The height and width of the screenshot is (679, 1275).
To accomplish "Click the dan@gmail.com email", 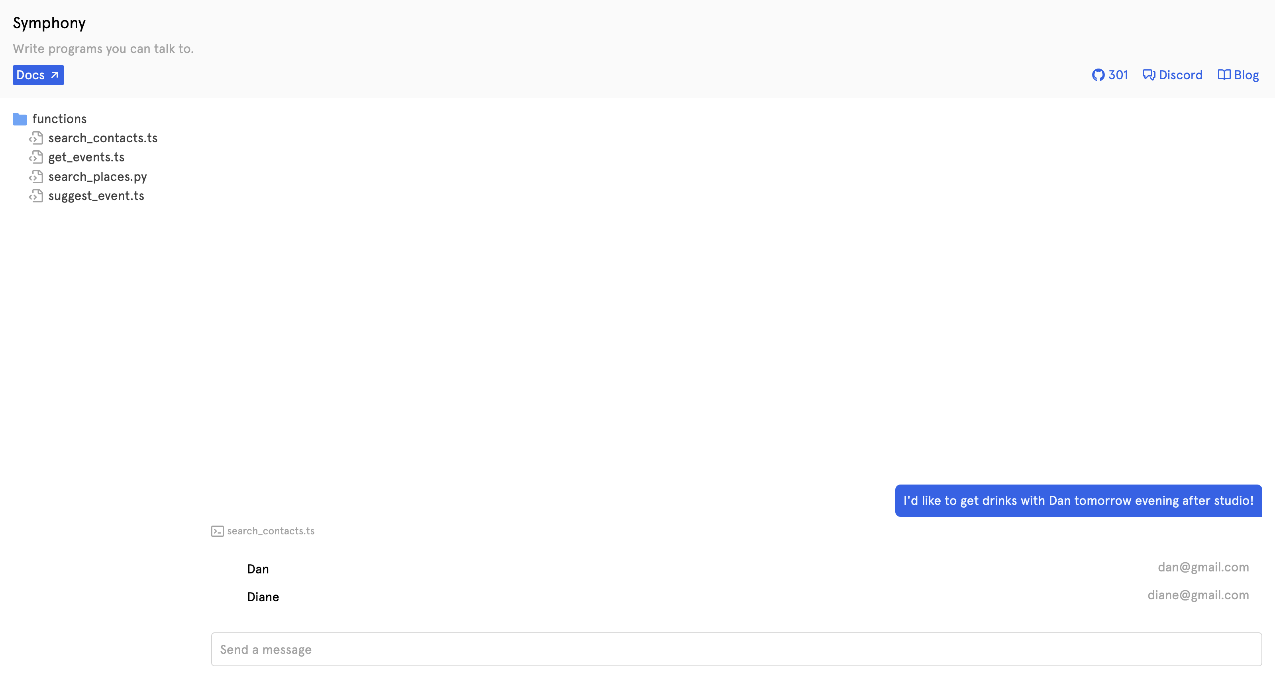I will pyautogui.click(x=1203, y=567).
